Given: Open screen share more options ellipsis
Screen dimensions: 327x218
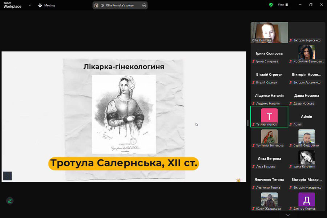Looking at the screenshot, I should (144, 5).
